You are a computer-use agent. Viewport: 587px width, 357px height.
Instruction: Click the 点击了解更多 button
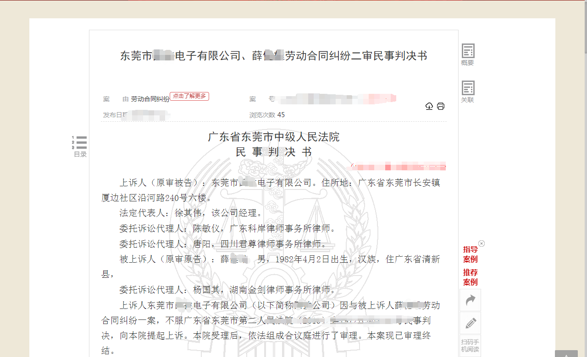coord(189,96)
